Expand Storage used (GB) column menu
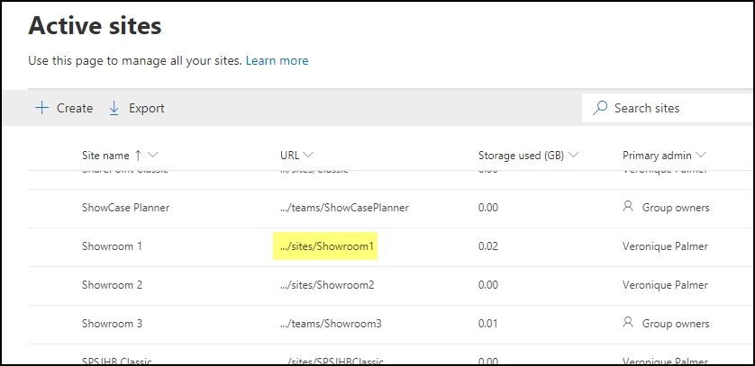The width and height of the screenshot is (755, 366). tap(573, 155)
